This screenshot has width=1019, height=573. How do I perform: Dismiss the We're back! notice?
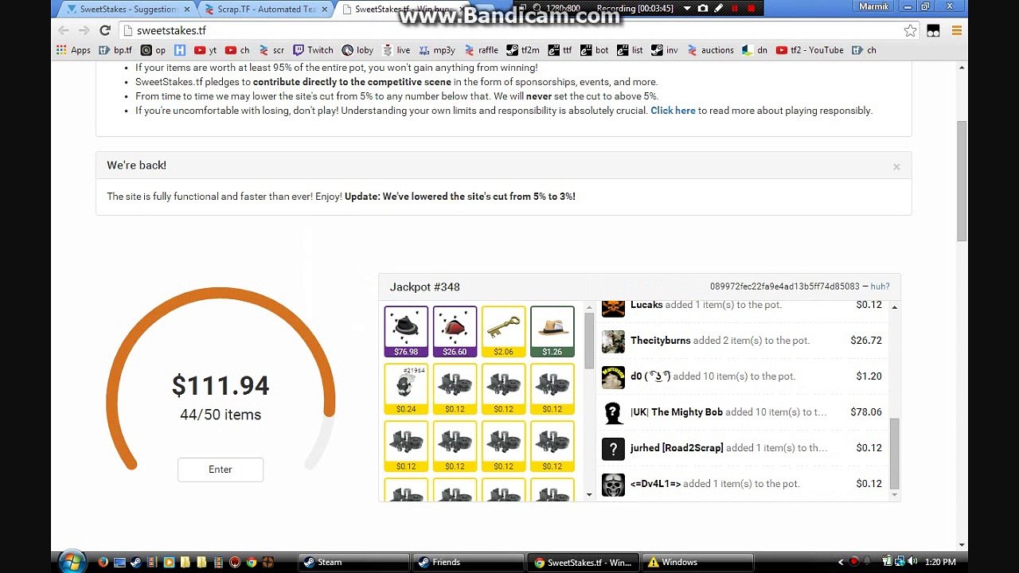pyautogui.click(x=896, y=166)
